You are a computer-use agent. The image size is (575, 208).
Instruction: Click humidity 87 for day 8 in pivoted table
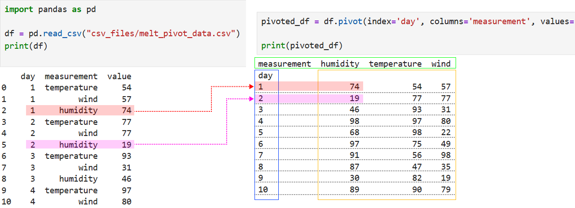coord(354,168)
